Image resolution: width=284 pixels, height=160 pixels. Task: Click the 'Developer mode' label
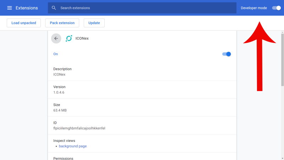pyautogui.click(x=254, y=8)
